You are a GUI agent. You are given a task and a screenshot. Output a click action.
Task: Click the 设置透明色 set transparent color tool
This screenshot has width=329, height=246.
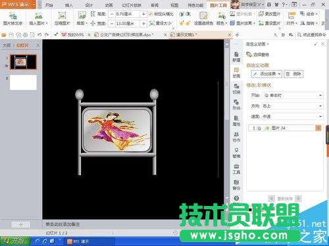pos(203,19)
